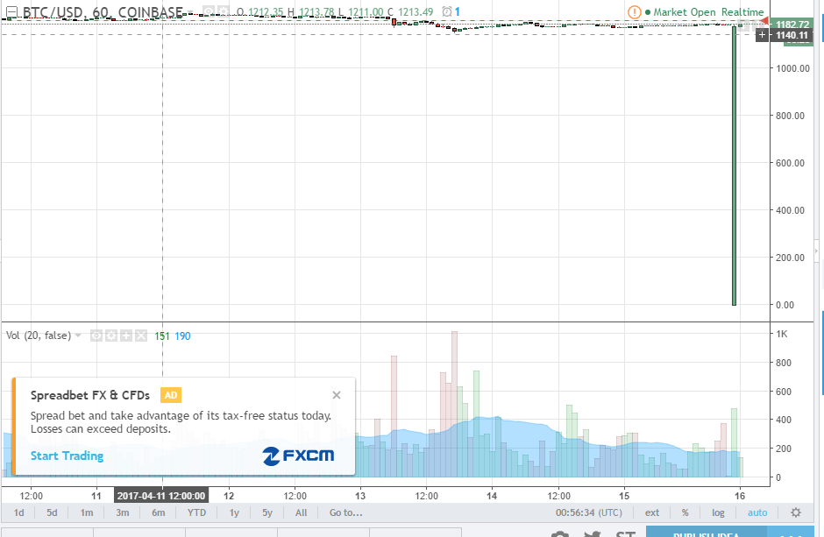The image size is (824, 537).
Task: Collapse the BTC/USD chart legend
Action: [11, 12]
